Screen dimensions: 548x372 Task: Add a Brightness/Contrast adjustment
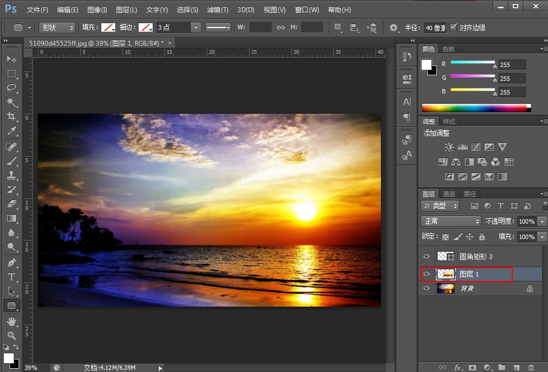point(449,147)
